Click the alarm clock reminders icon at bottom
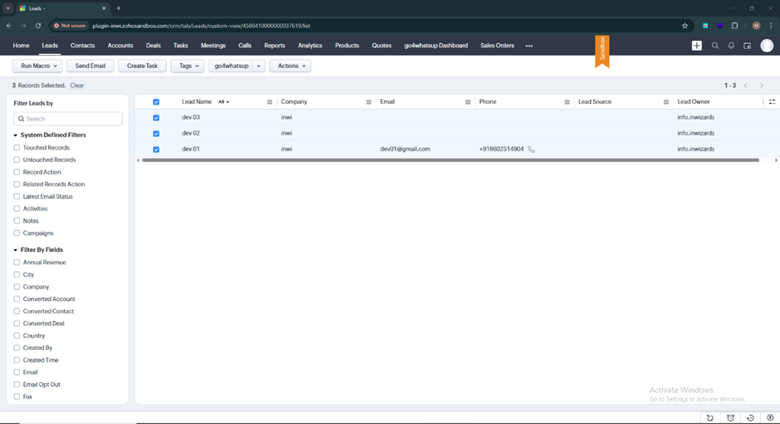The width and height of the screenshot is (780, 424). pos(730,418)
